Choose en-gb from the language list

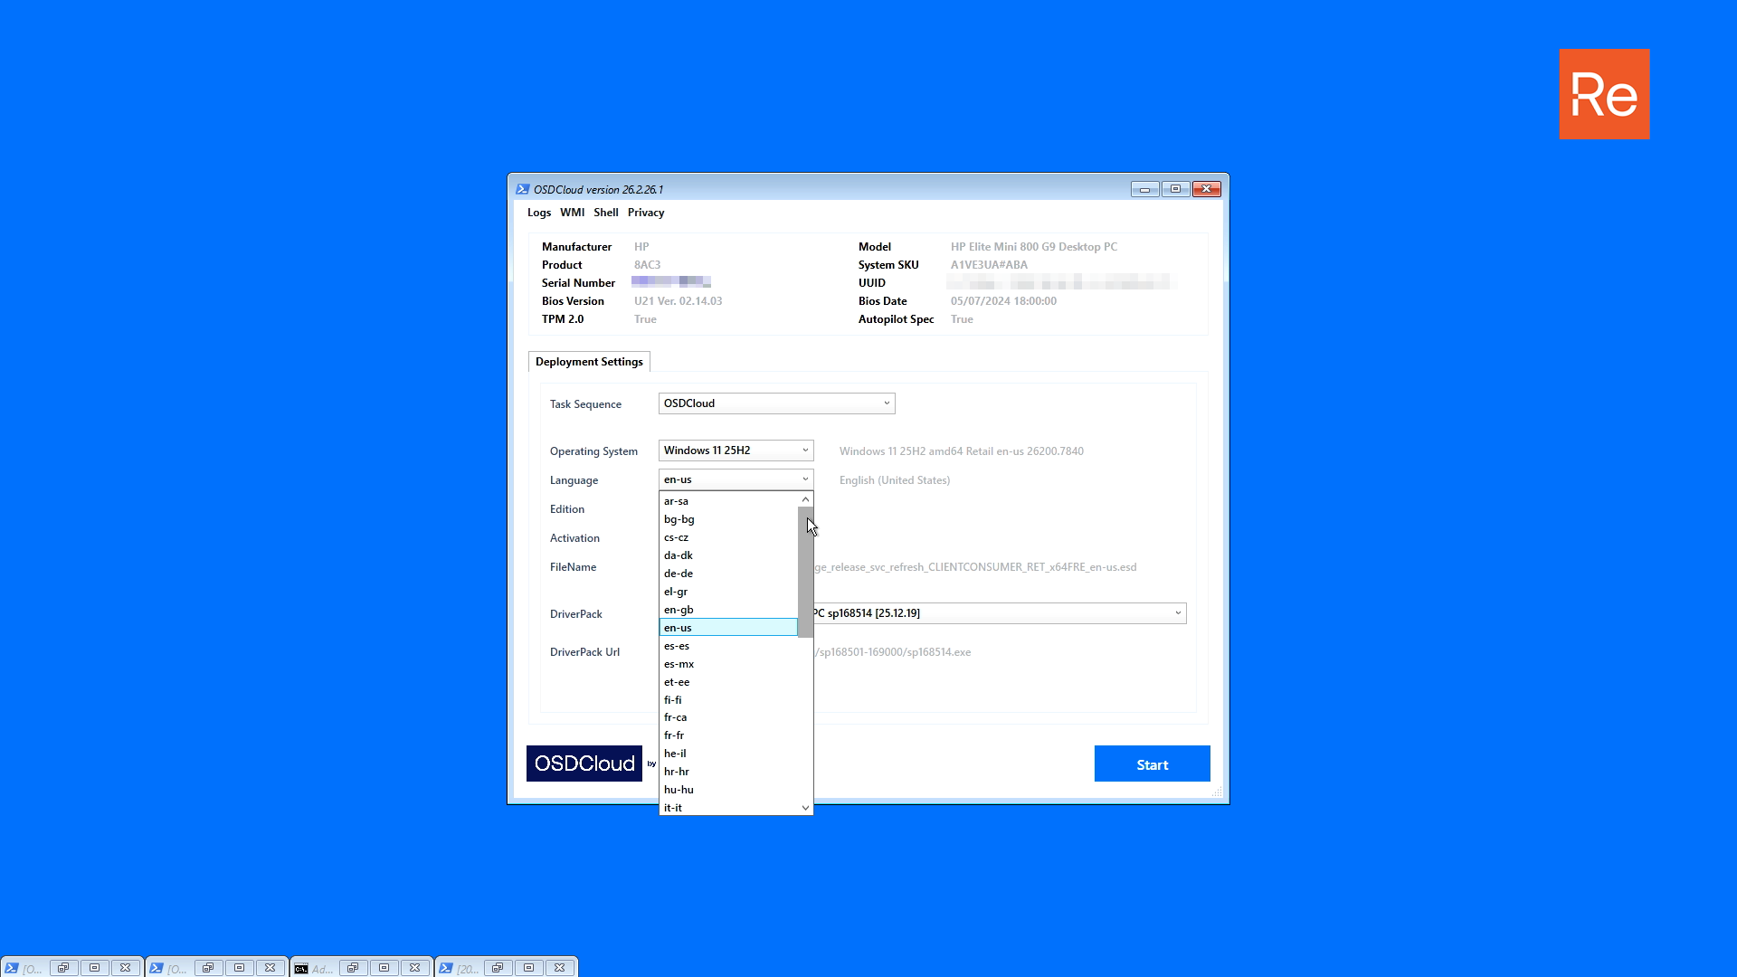(x=679, y=610)
